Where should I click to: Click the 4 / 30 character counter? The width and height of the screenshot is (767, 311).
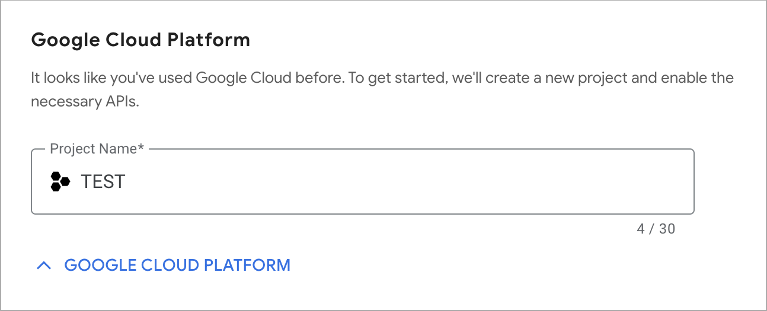pos(656,229)
